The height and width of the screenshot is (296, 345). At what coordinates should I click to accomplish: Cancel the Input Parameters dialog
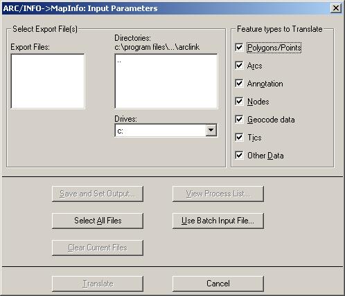click(x=218, y=284)
